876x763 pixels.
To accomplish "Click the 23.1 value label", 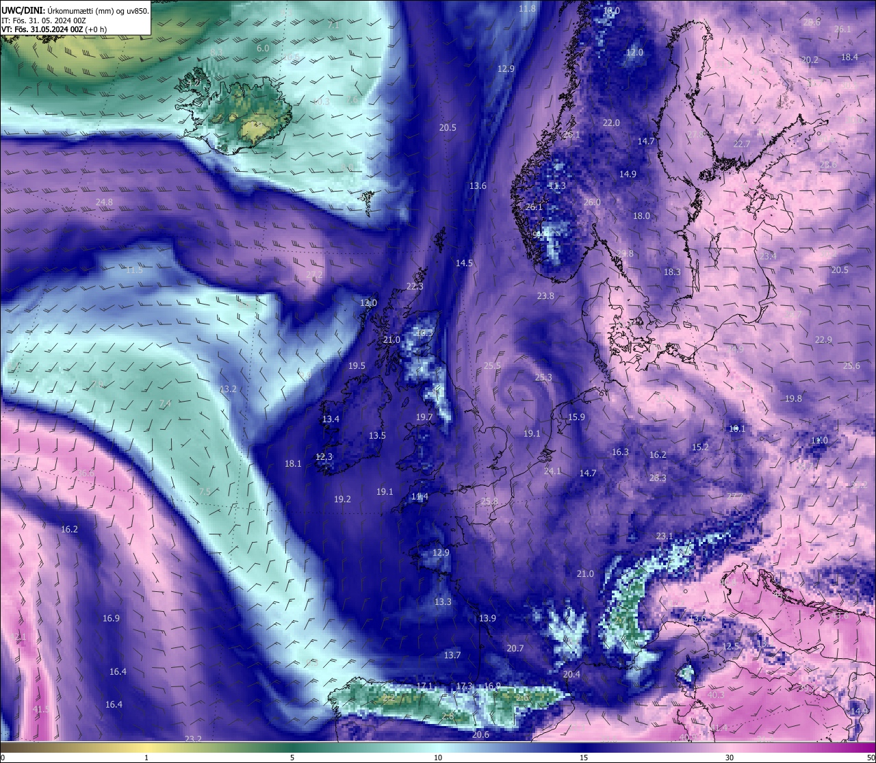I will [x=665, y=536].
